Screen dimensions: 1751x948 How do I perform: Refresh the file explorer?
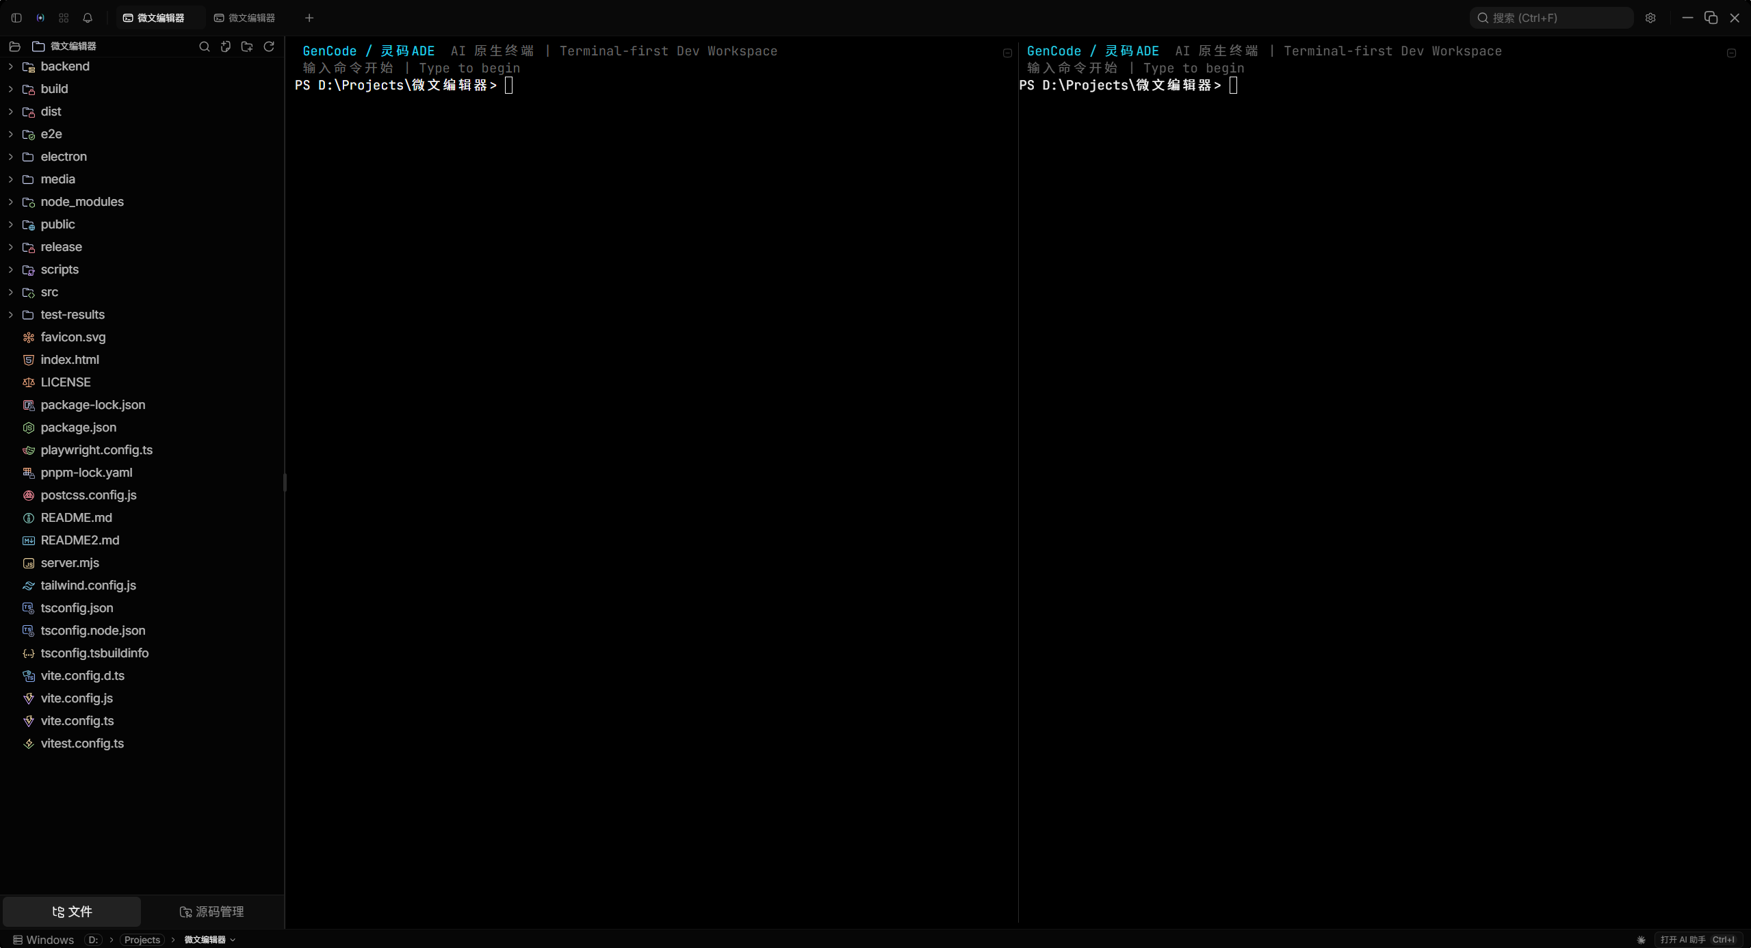(x=269, y=47)
